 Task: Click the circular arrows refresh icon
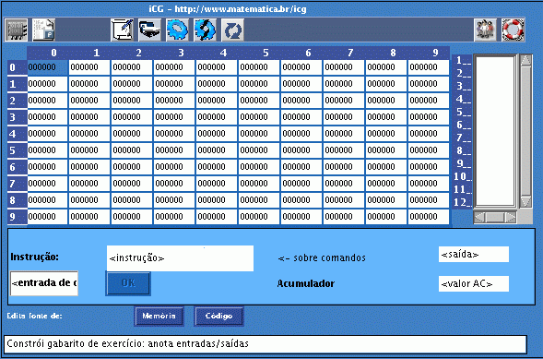pos(232,30)
